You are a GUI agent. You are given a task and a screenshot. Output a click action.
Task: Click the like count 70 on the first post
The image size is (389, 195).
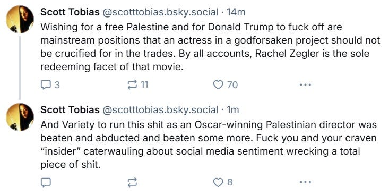coord(232,85)
